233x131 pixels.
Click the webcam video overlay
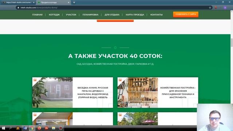coord(215,117)
